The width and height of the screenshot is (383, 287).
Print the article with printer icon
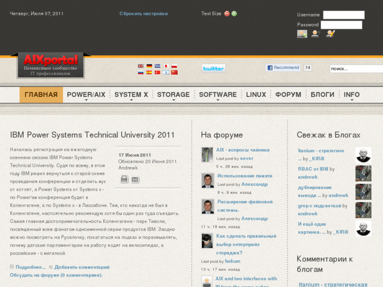pyautogui.click(x=124, y=179)
